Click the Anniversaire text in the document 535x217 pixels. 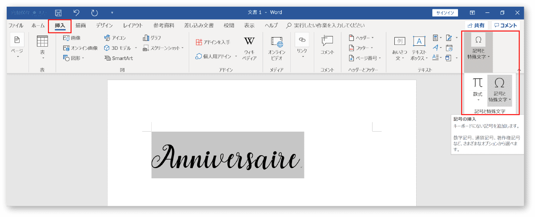point(226,157)
